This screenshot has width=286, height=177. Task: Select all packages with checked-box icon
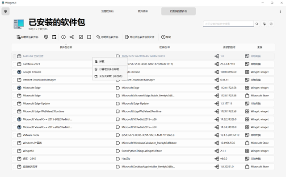tap(81, 37)
